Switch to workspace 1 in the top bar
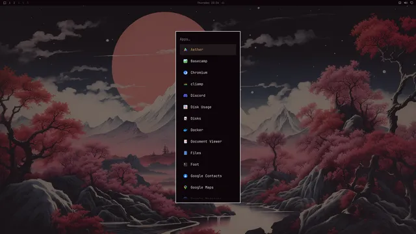This screenshot has height=234, width=416. [10, 3]
